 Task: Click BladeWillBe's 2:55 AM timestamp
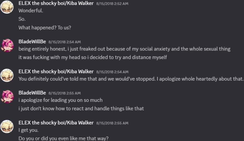coord(64,93)
